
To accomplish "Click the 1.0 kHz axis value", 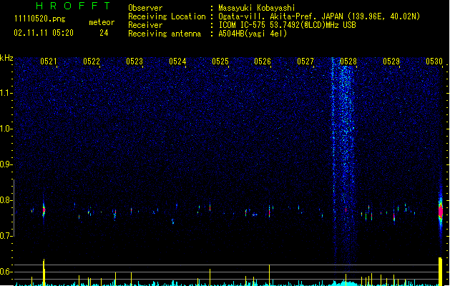I will 6,129.
